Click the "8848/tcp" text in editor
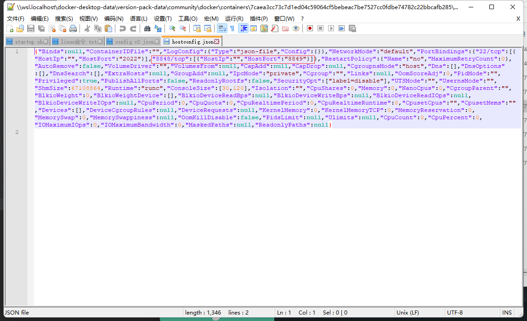Viewport: 527px width, 321px height. click(x=170, y=59)
